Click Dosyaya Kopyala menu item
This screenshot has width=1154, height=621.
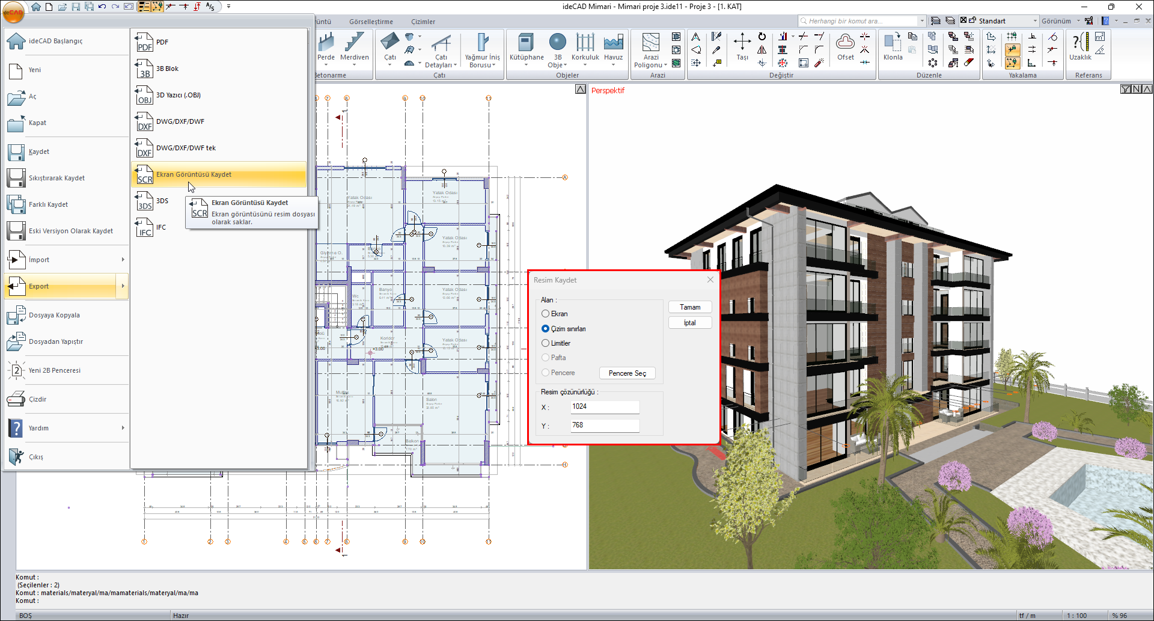coord(66,315)
